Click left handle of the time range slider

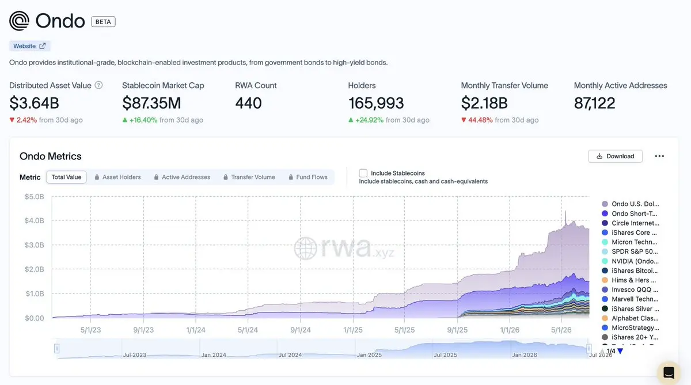tap(57, 348)
